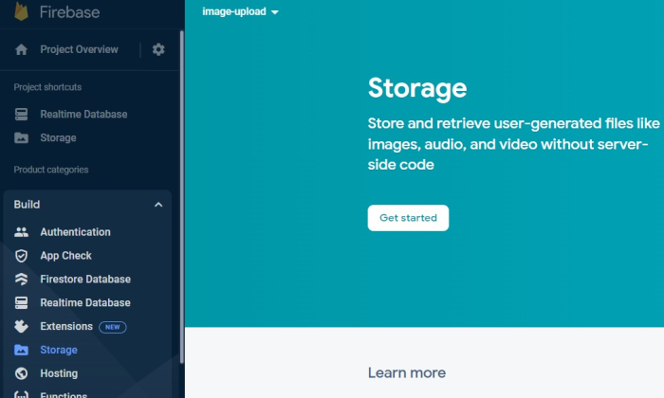Click the Project shortcuts label
This screenshot has height=398, width=664.
[x=47, y=87]
